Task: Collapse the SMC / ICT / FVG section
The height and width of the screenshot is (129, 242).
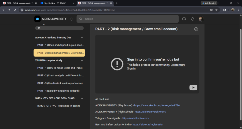Action: tap(82, 98)
